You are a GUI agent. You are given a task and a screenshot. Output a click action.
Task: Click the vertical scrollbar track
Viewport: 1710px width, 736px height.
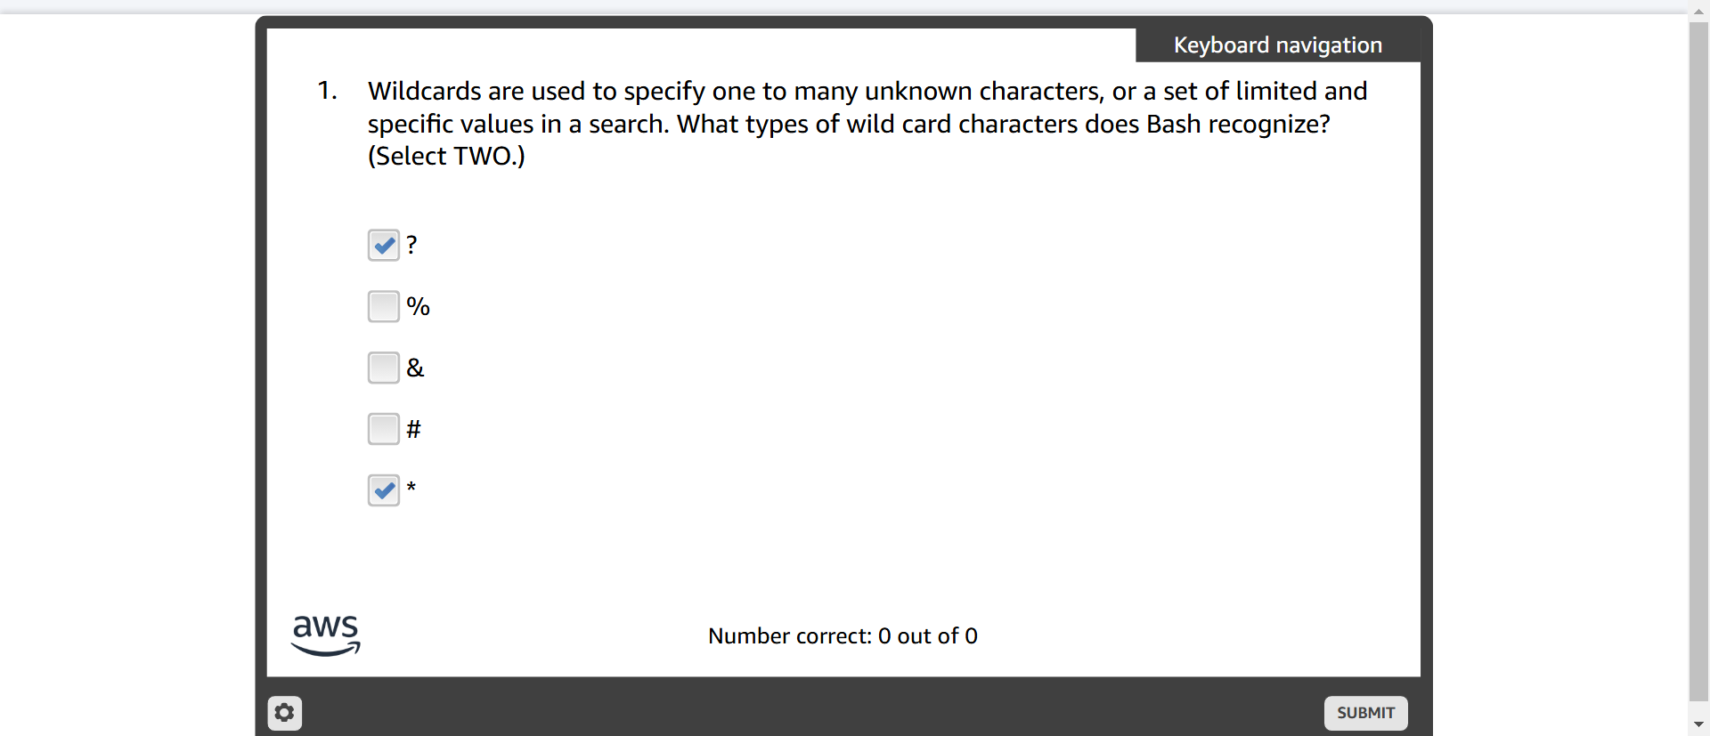(x=1698, y=365)
